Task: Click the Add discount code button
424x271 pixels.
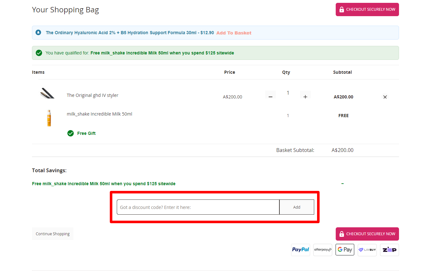Action: pos(297,207)
